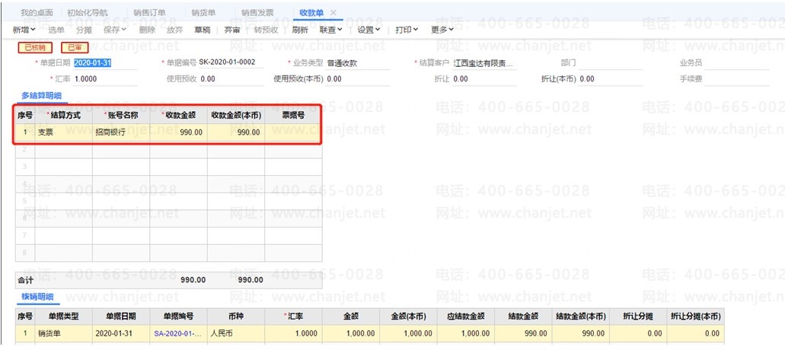Click the 应结款金额 cell 1,000.00
Screen dimensions: 785x350
(x=466, y=333)
